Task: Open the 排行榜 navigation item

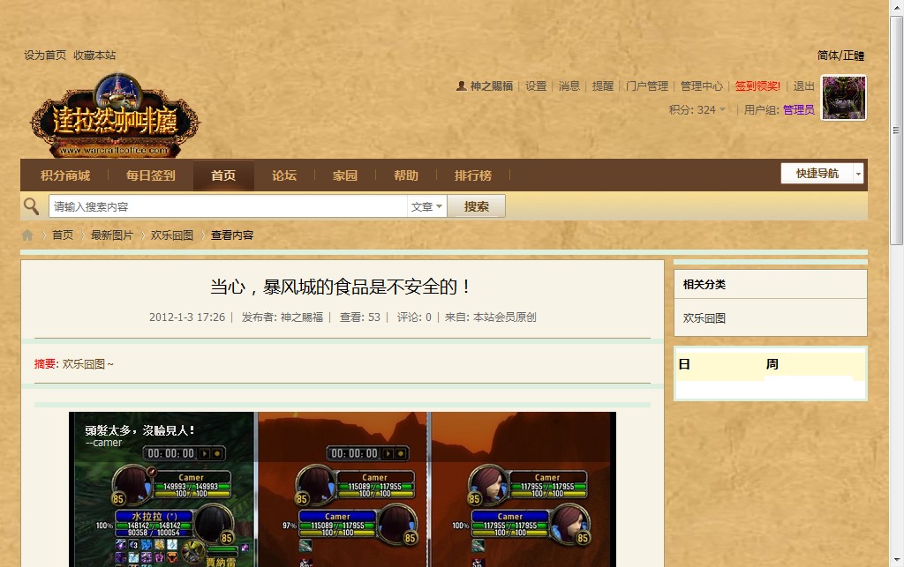Action: 473,175
